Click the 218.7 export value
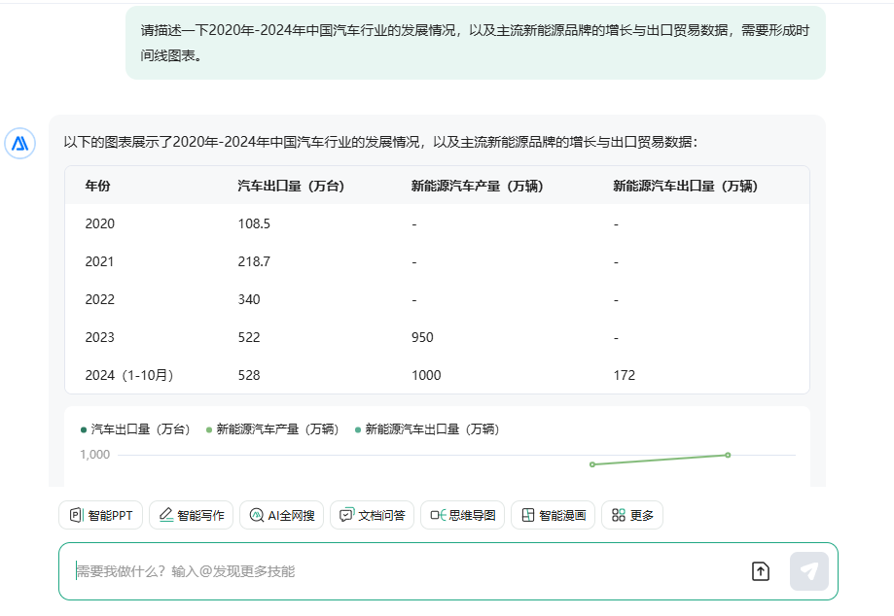The width and height of the screenshot is (894, 616). click(254, 262)
